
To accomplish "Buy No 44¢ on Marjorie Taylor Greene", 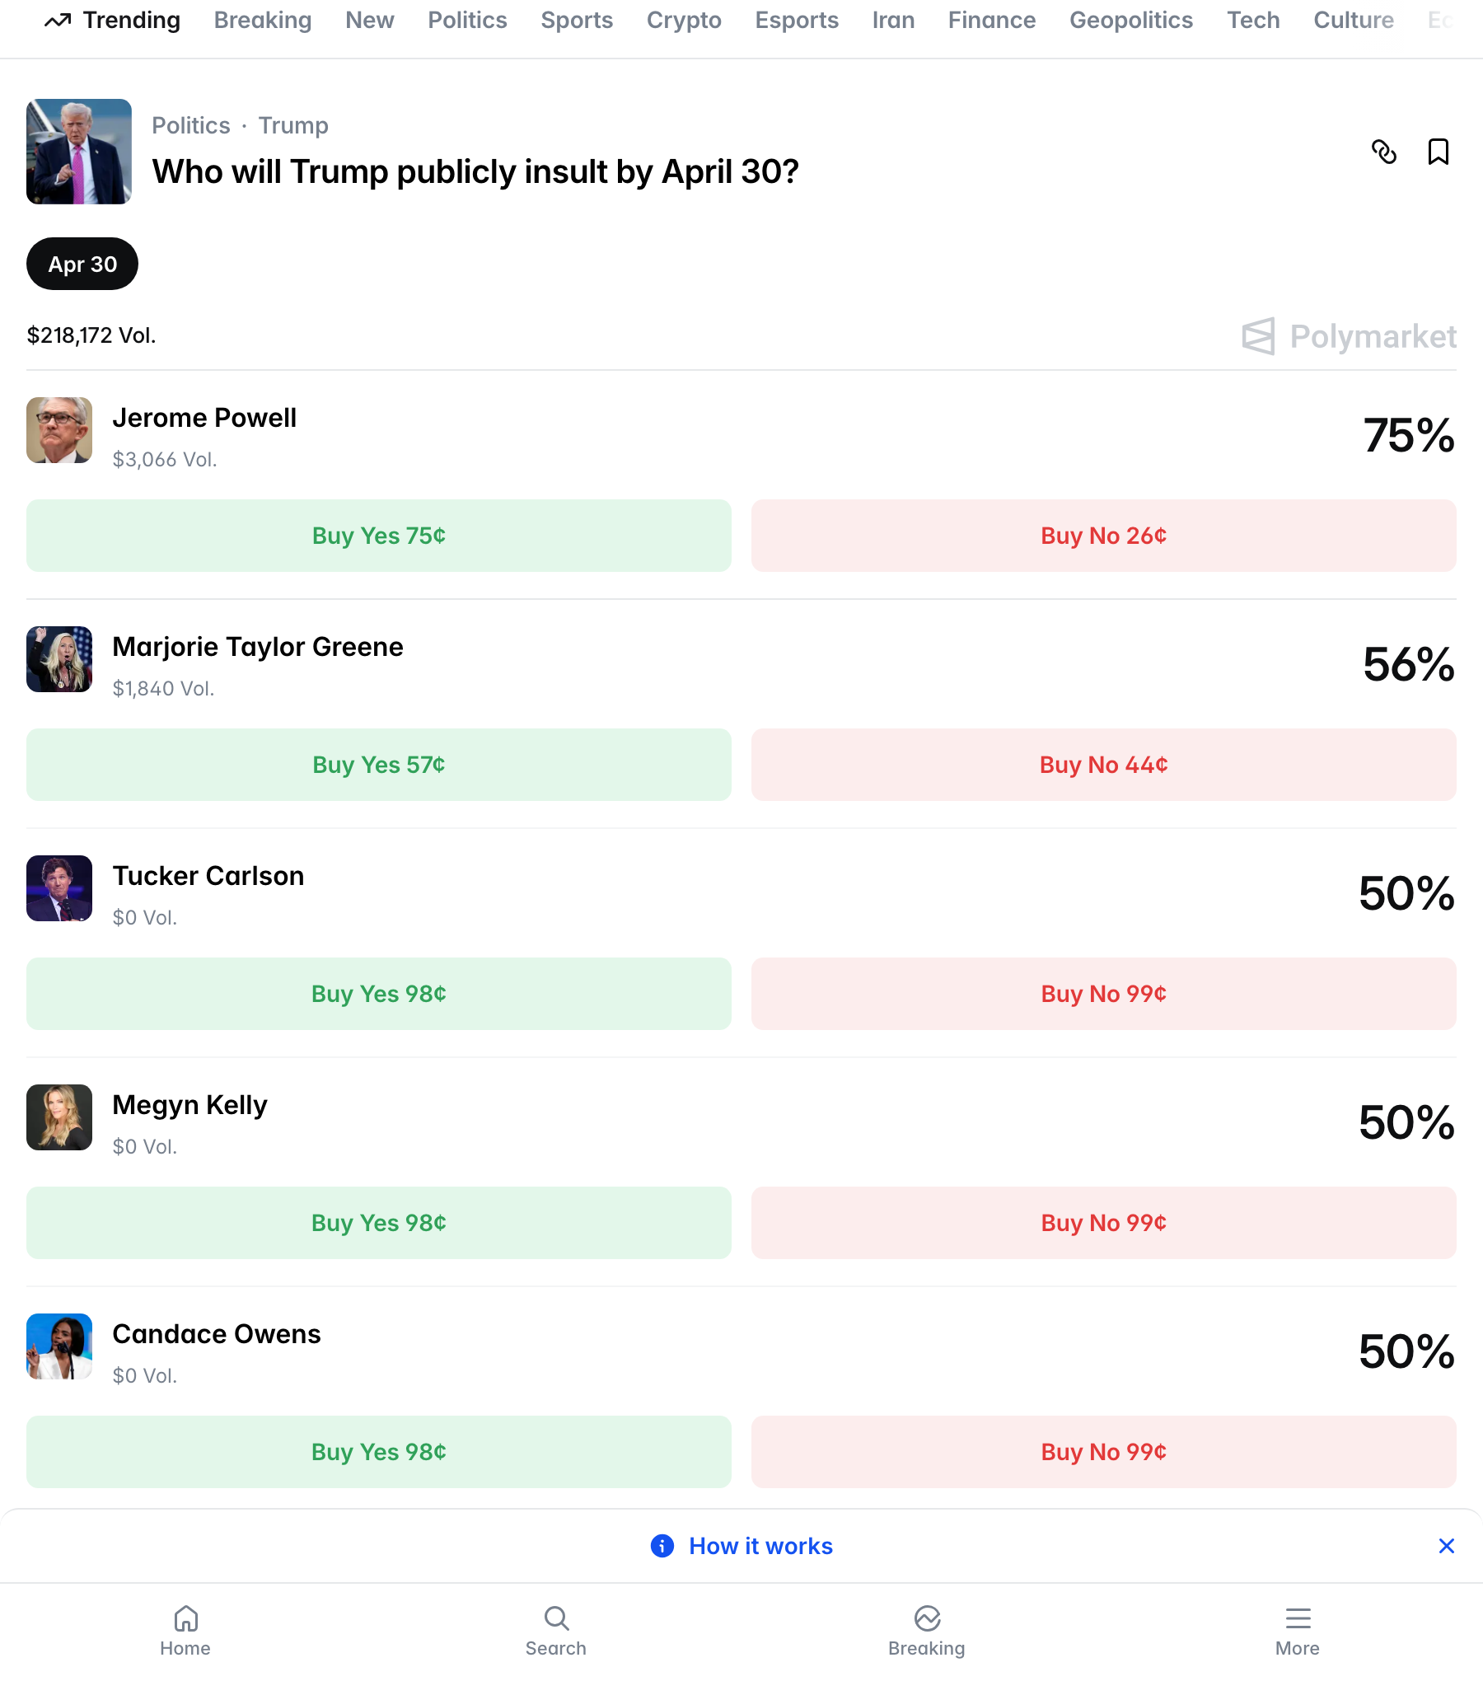I will pyautogui.click(x=1103, y=765).
